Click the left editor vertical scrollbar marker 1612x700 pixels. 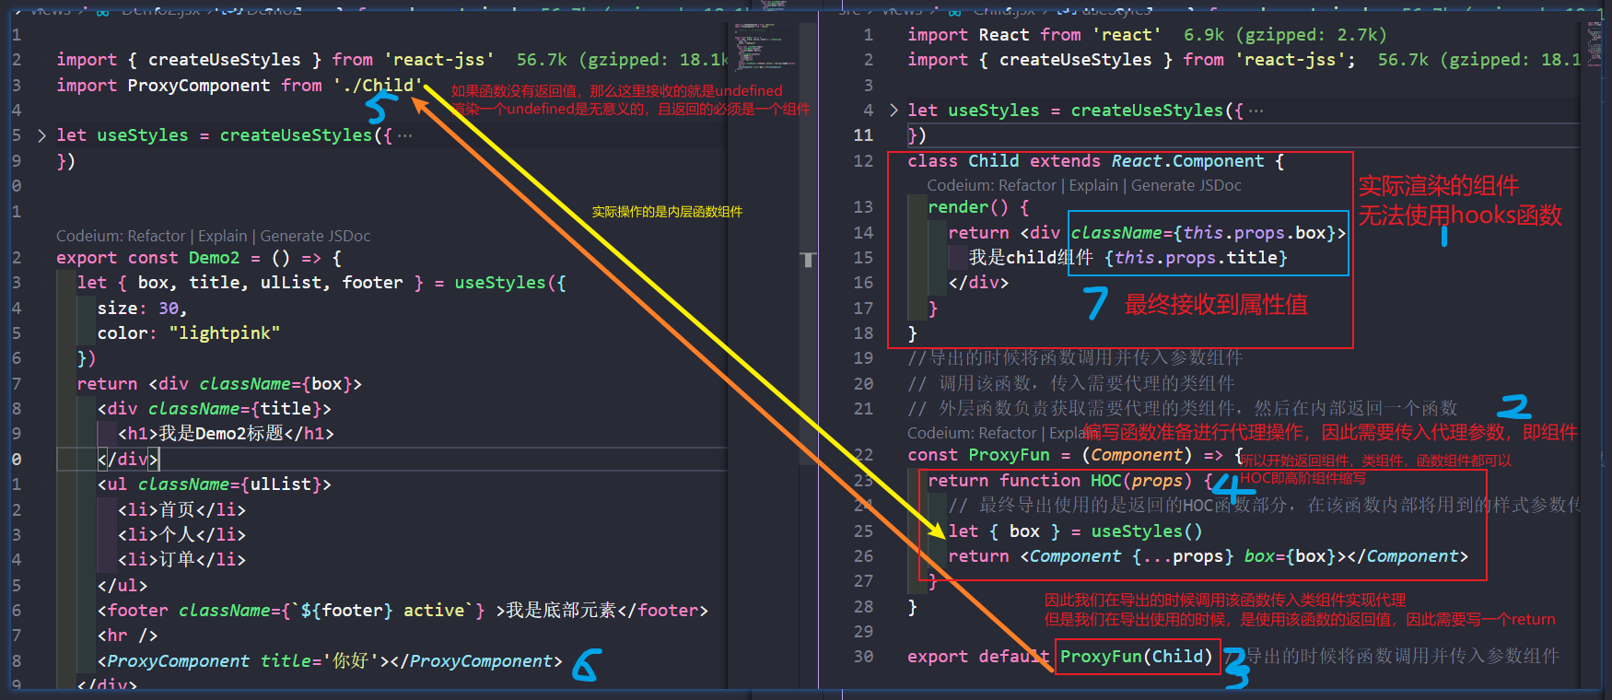[808, 260]
